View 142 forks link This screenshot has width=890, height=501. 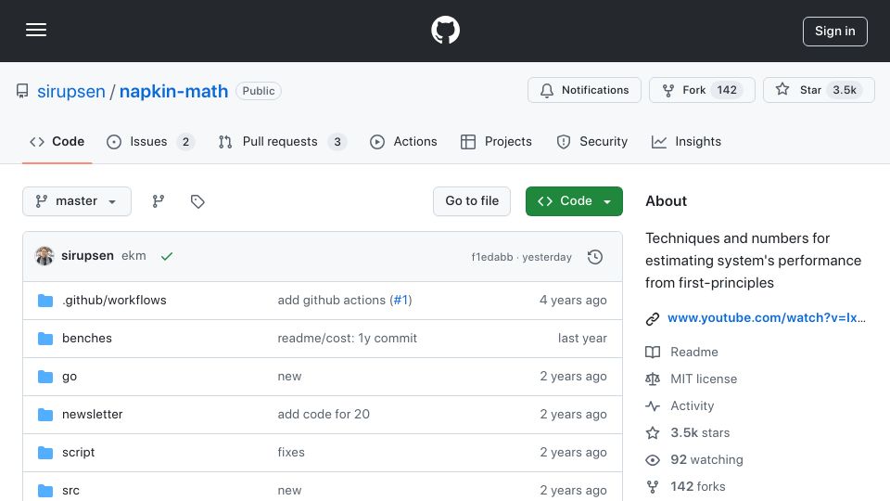697,486
